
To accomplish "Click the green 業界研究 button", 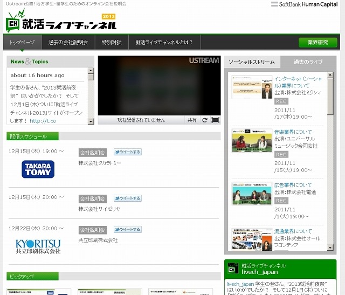I will [318, 42].
